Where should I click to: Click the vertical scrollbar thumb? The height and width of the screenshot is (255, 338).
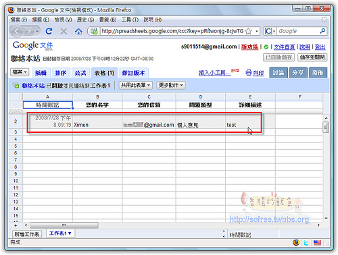tap(326, 128)
